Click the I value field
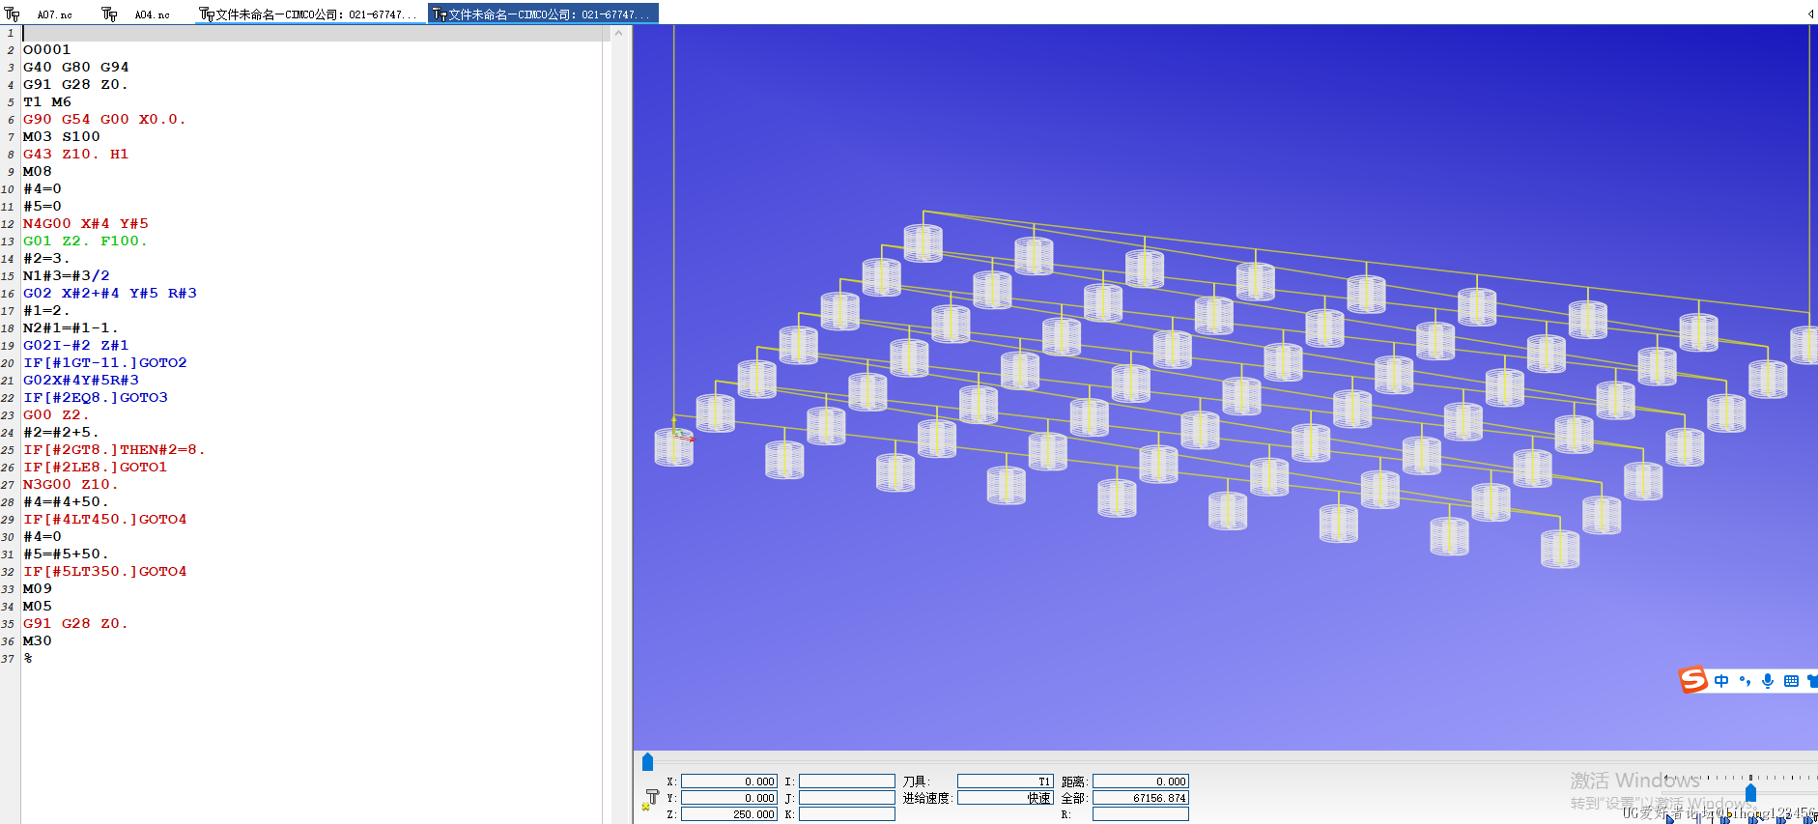Screen dimensions: 1818x824 pyautogui.click(x=846, y=781)
